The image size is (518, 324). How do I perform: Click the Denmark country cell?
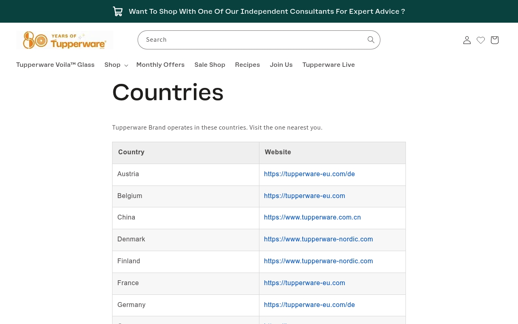pyautogui.click(x=186, y=240)
